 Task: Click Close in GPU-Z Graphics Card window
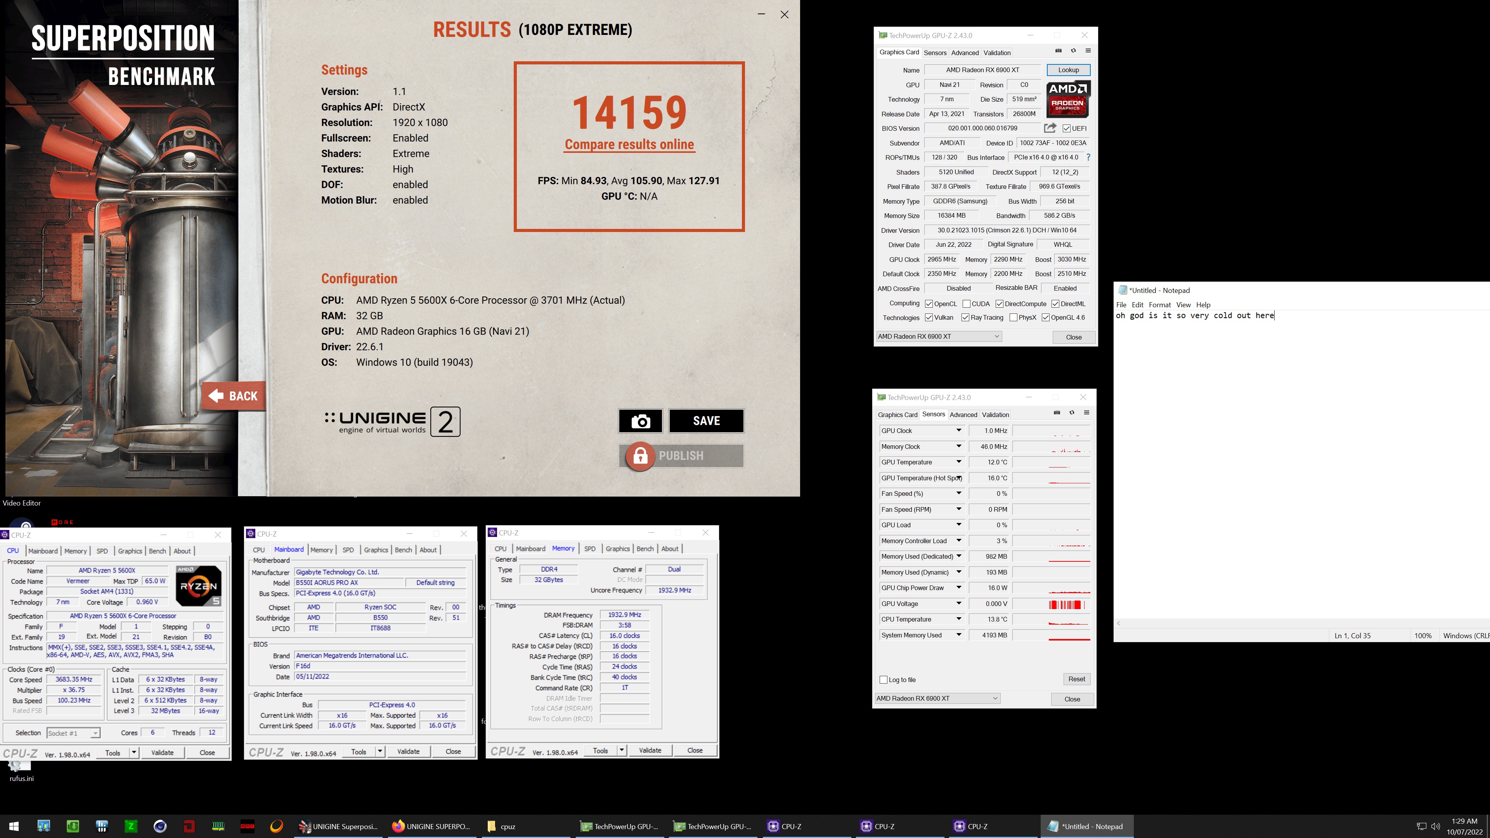(x=1074, y=337)
